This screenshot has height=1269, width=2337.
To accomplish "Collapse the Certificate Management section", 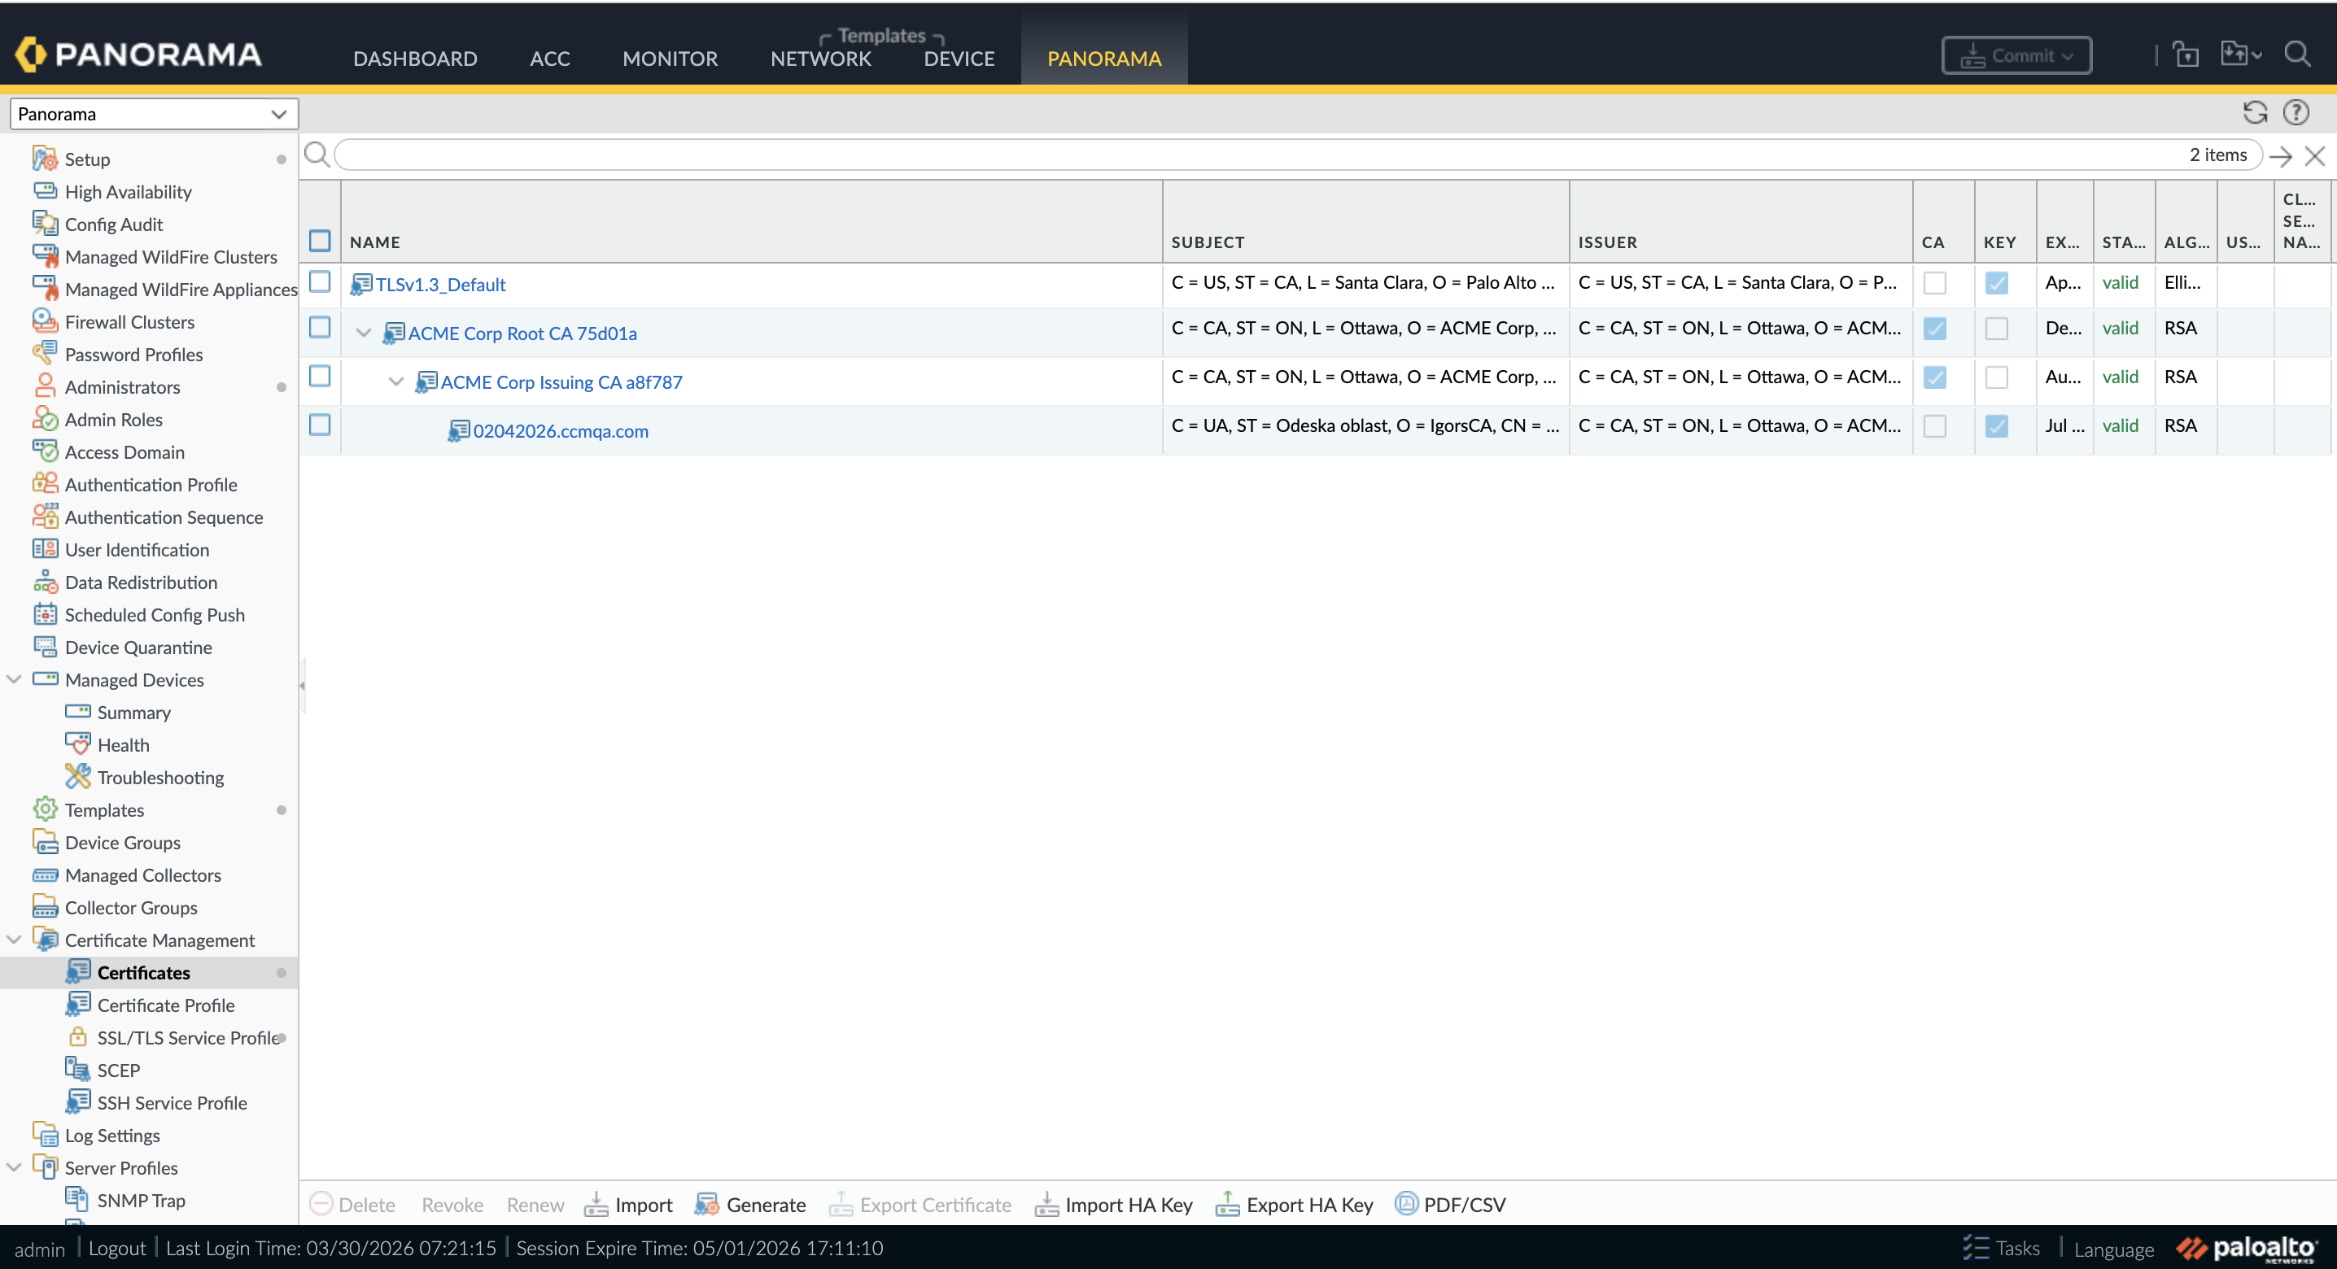I will coord(15,940).
